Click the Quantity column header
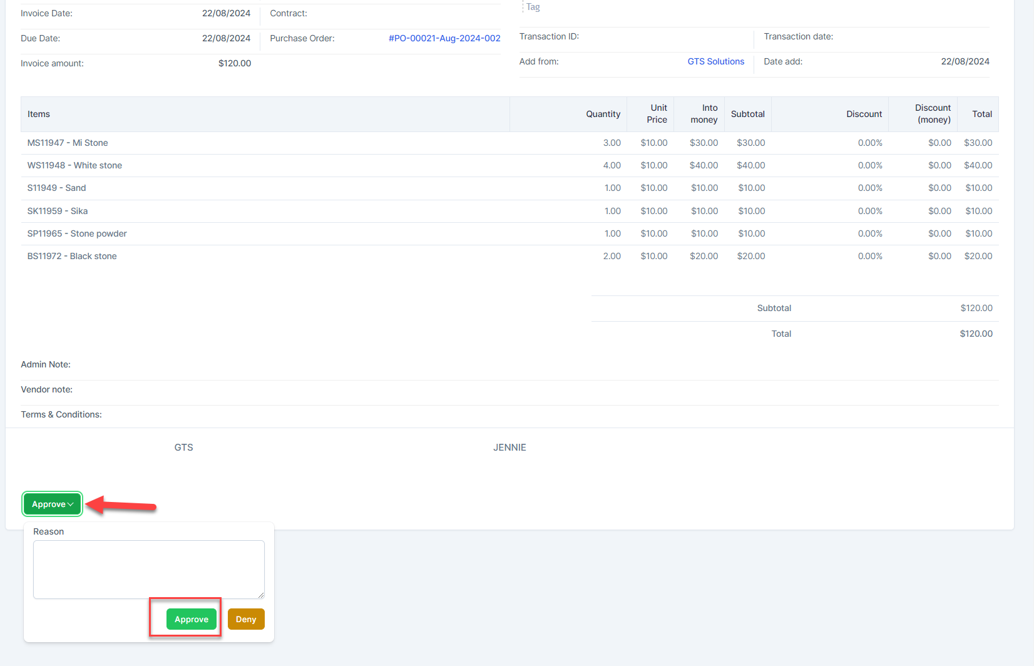The image size is (1034, 666). [x=603, y=114]
